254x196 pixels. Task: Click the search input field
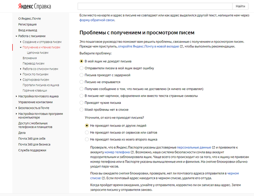(155, 6)
